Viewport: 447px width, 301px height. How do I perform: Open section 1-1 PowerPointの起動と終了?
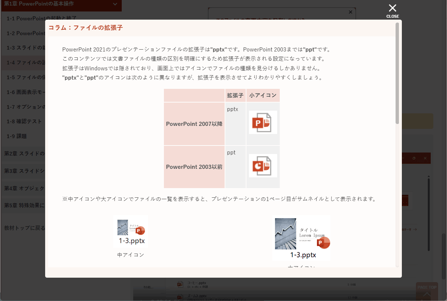42,18
